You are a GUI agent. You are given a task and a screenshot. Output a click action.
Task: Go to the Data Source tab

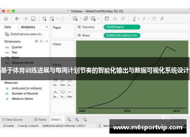[x=13, y=120]
